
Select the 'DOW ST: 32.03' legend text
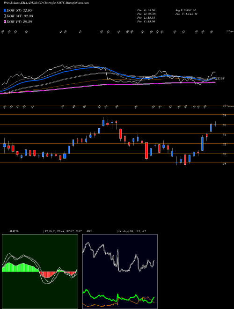(19, 10)
